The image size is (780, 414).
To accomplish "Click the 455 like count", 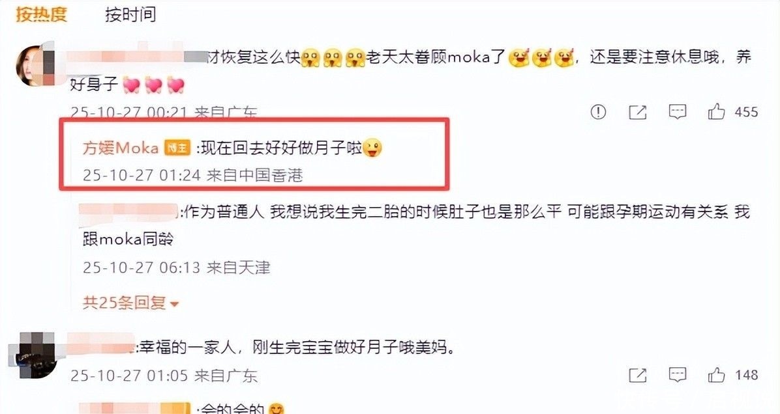I will [x=746, y=112].
